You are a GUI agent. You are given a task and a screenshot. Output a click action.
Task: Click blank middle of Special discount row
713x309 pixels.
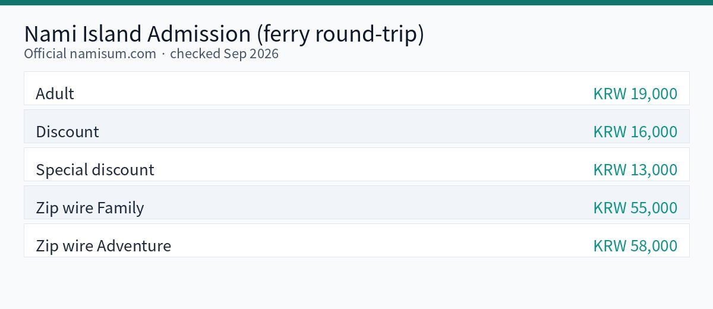click(x=356, y=165)
